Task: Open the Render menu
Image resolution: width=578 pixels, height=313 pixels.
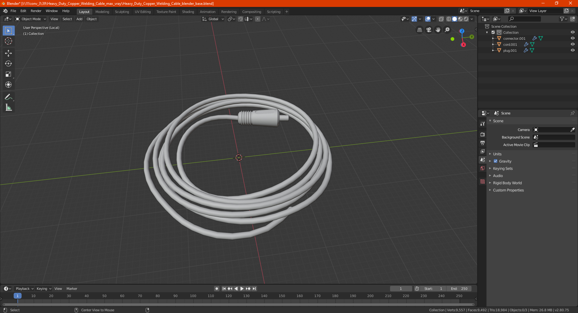Action: tap(36, 11)
